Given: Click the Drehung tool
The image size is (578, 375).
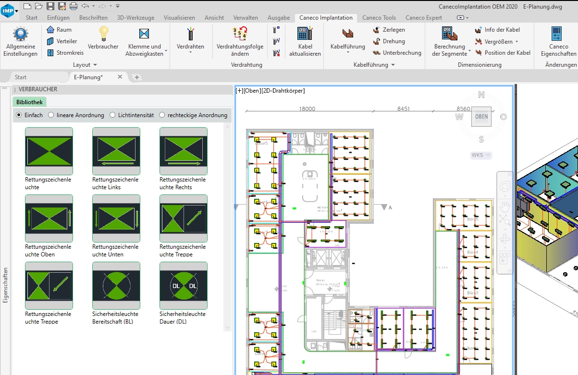Looking at the screenshot, I should pos(389,41).
